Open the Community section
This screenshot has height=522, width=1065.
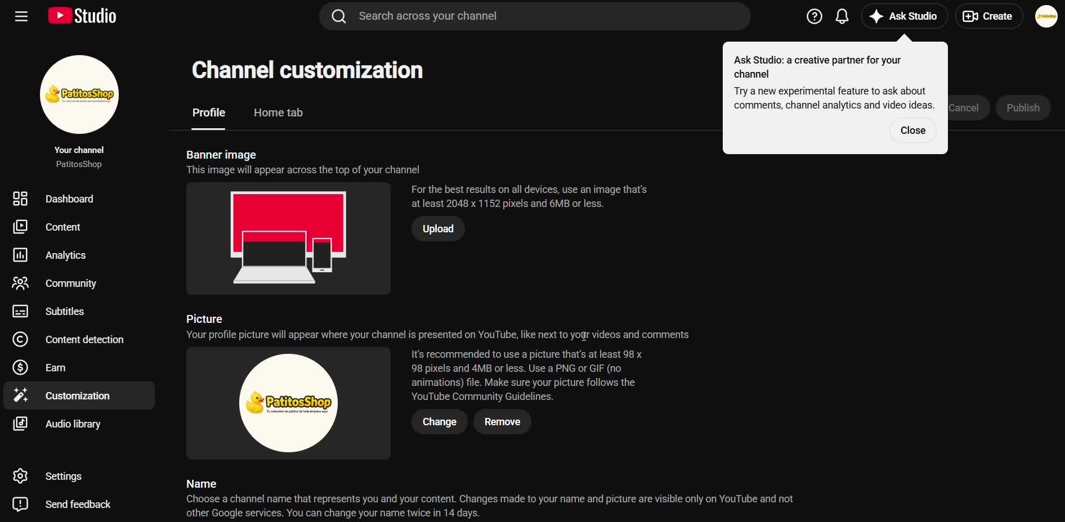click(x=79, y=283)
